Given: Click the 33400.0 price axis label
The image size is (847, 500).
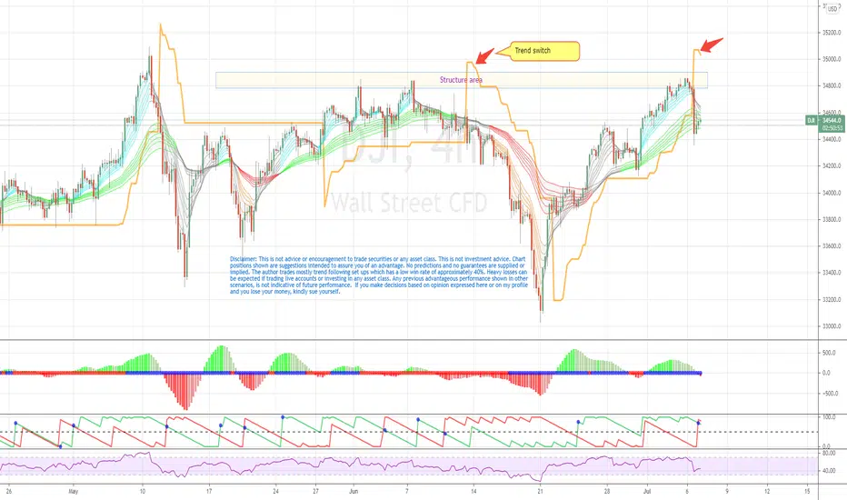Looking at the screenshot, I should click(832, 273).
